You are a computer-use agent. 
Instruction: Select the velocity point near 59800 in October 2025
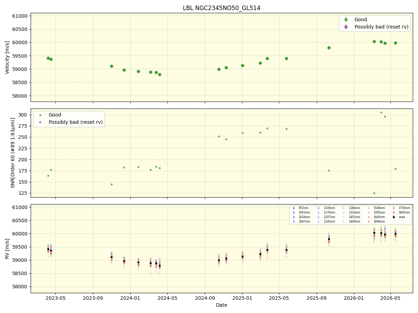coord(329,48)
